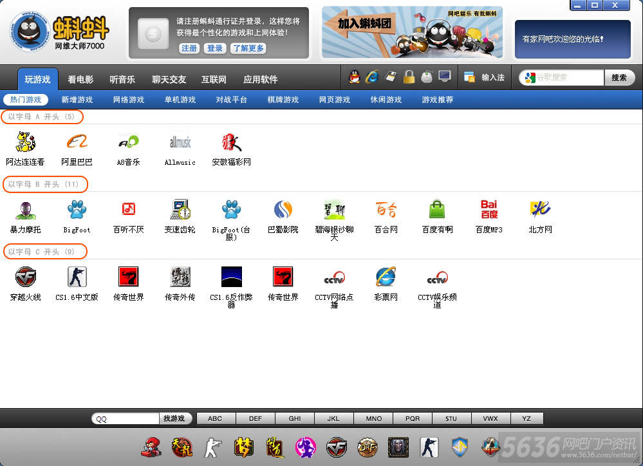This screenshot has width=643, height=466.
Task: Open CS1.6反作弊器
Action: 231,287
